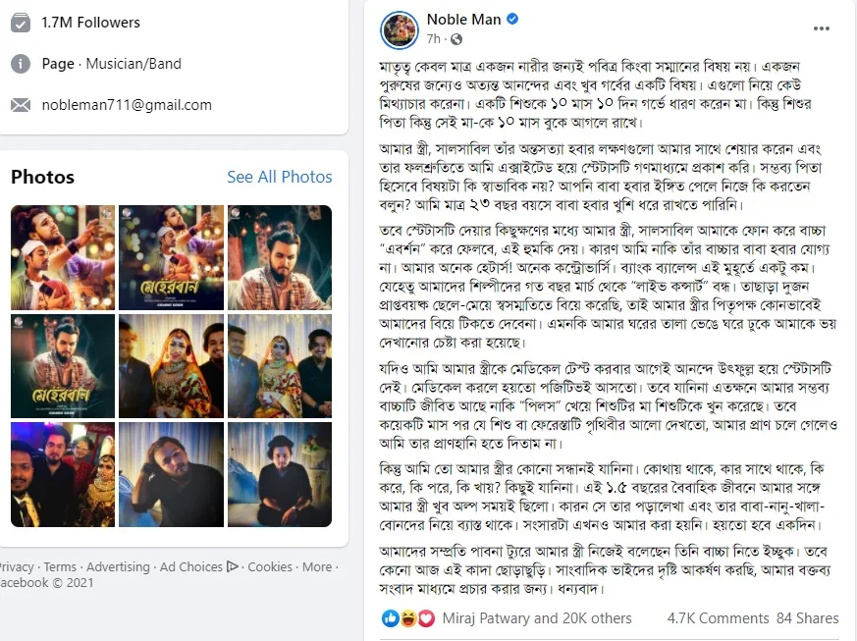Click the nobleman711@gmail.com email address
This screenshot has height=641, width=857.
coord(127,105)
